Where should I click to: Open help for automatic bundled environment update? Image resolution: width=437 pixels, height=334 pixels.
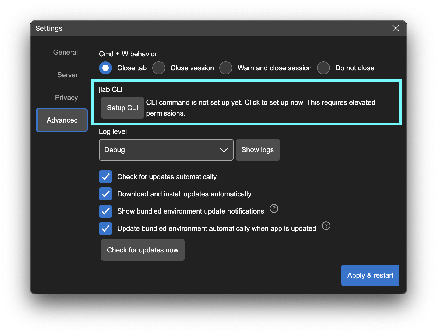point(326,226)
